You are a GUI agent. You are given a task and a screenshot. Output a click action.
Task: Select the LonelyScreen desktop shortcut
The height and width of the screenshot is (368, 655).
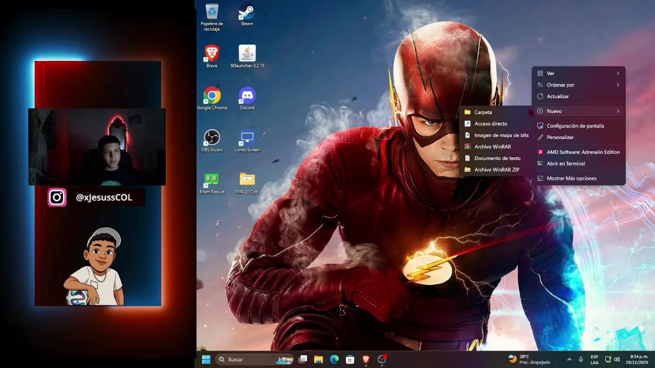tap(247, 141)
